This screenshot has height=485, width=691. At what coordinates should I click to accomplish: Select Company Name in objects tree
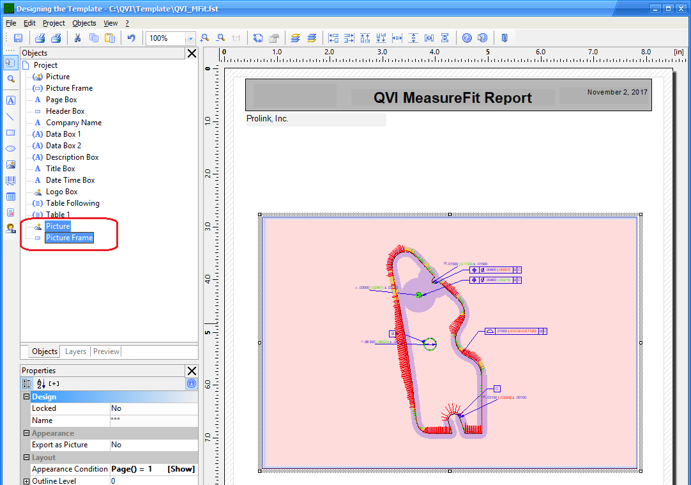tap(73, 123)
